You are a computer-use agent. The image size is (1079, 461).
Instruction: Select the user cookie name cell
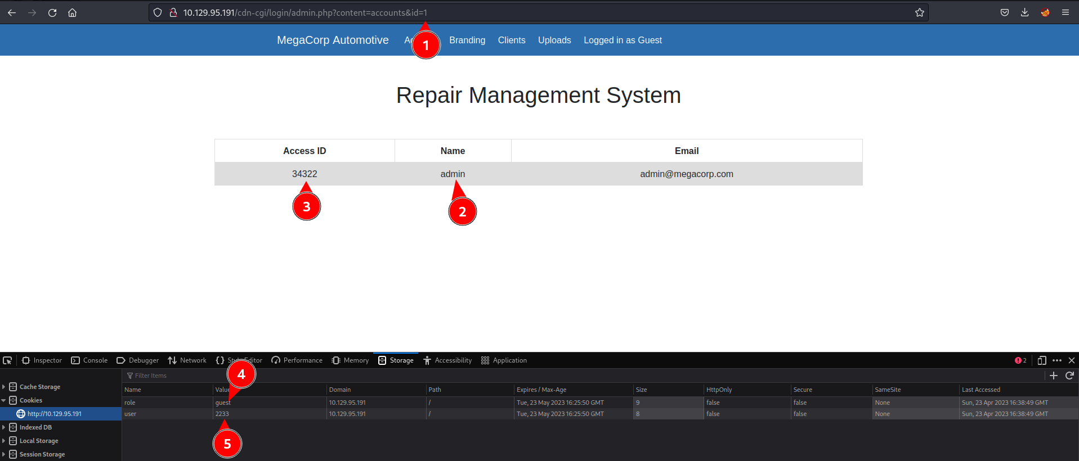167,414
